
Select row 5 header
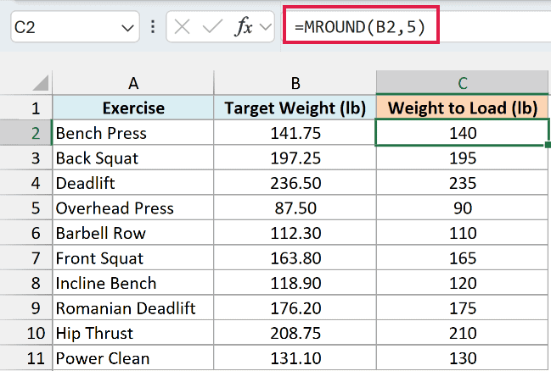[x=26, y=208]
